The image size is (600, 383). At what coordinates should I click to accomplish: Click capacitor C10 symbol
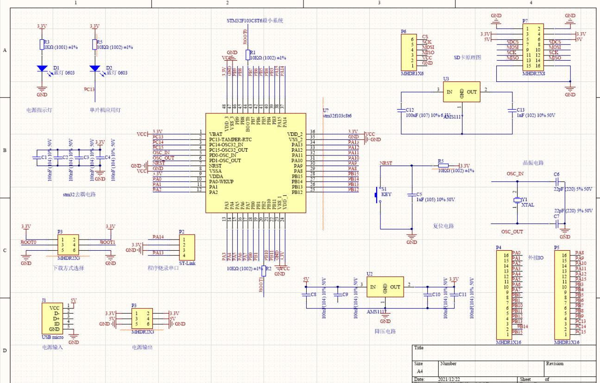pos(427,294)
